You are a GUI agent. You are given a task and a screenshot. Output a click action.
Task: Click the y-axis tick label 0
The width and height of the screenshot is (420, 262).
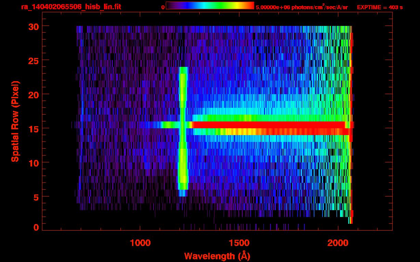pyautogui.click(x=36, y=227)
